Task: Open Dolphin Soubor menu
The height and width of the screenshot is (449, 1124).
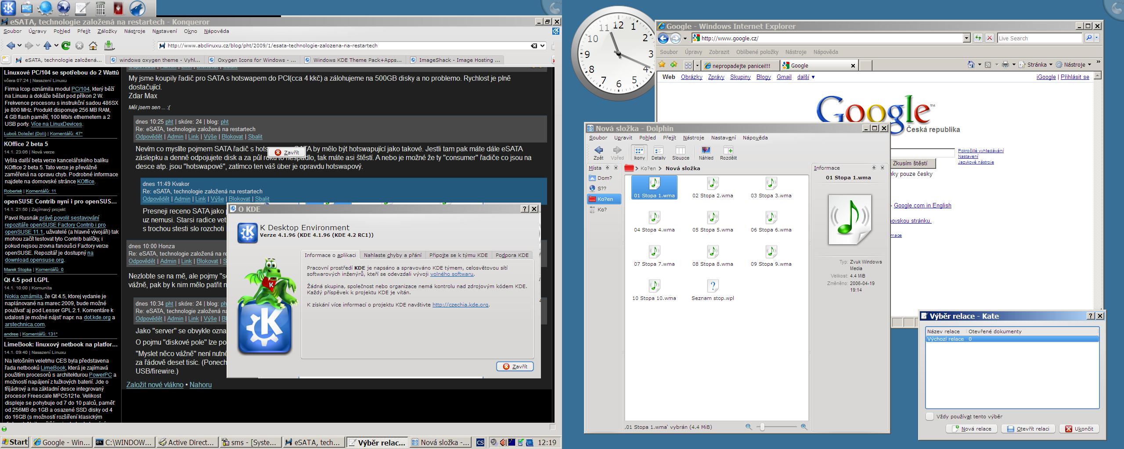Action: pyautogui.click(x=598, y=138)
